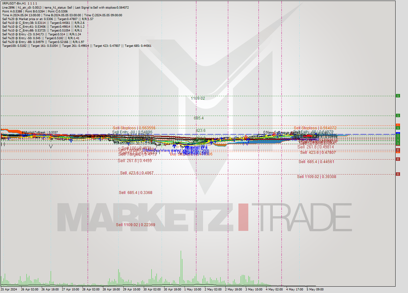Click the 'Sell %20 @ Entry -50: 0.545' line
Screen dimensions: 408x293
point(40,38)
